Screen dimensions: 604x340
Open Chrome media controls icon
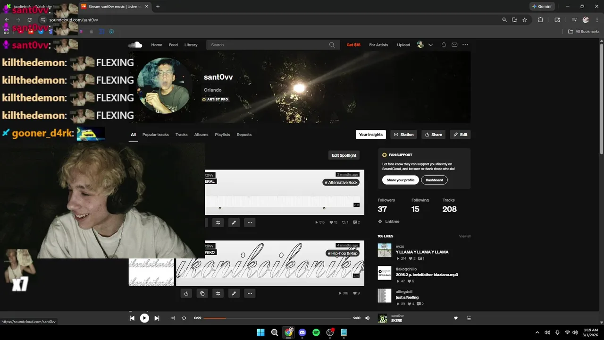574,20
